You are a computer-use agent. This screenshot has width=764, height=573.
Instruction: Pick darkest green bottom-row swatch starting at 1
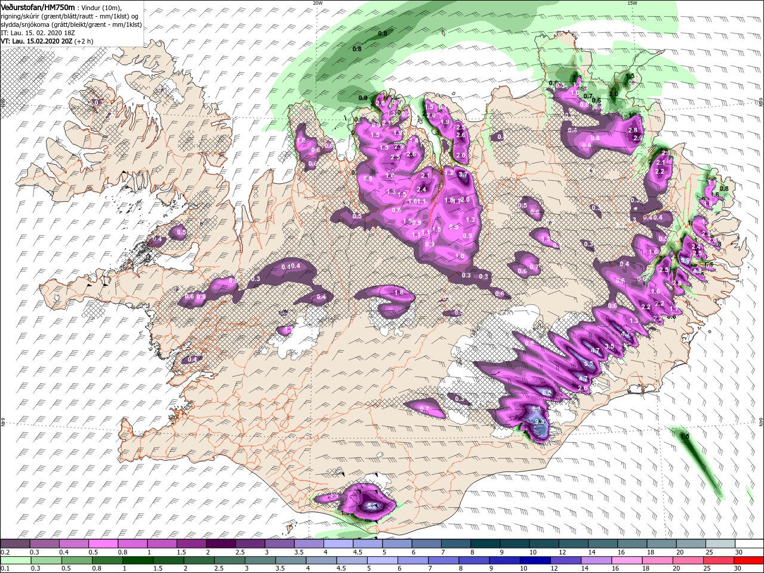pyautogui.click(x=138, y=561)
